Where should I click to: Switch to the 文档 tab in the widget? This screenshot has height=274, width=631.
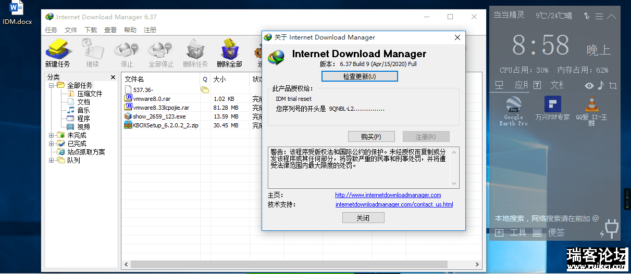pyautogui.click(x=557, y=85)
